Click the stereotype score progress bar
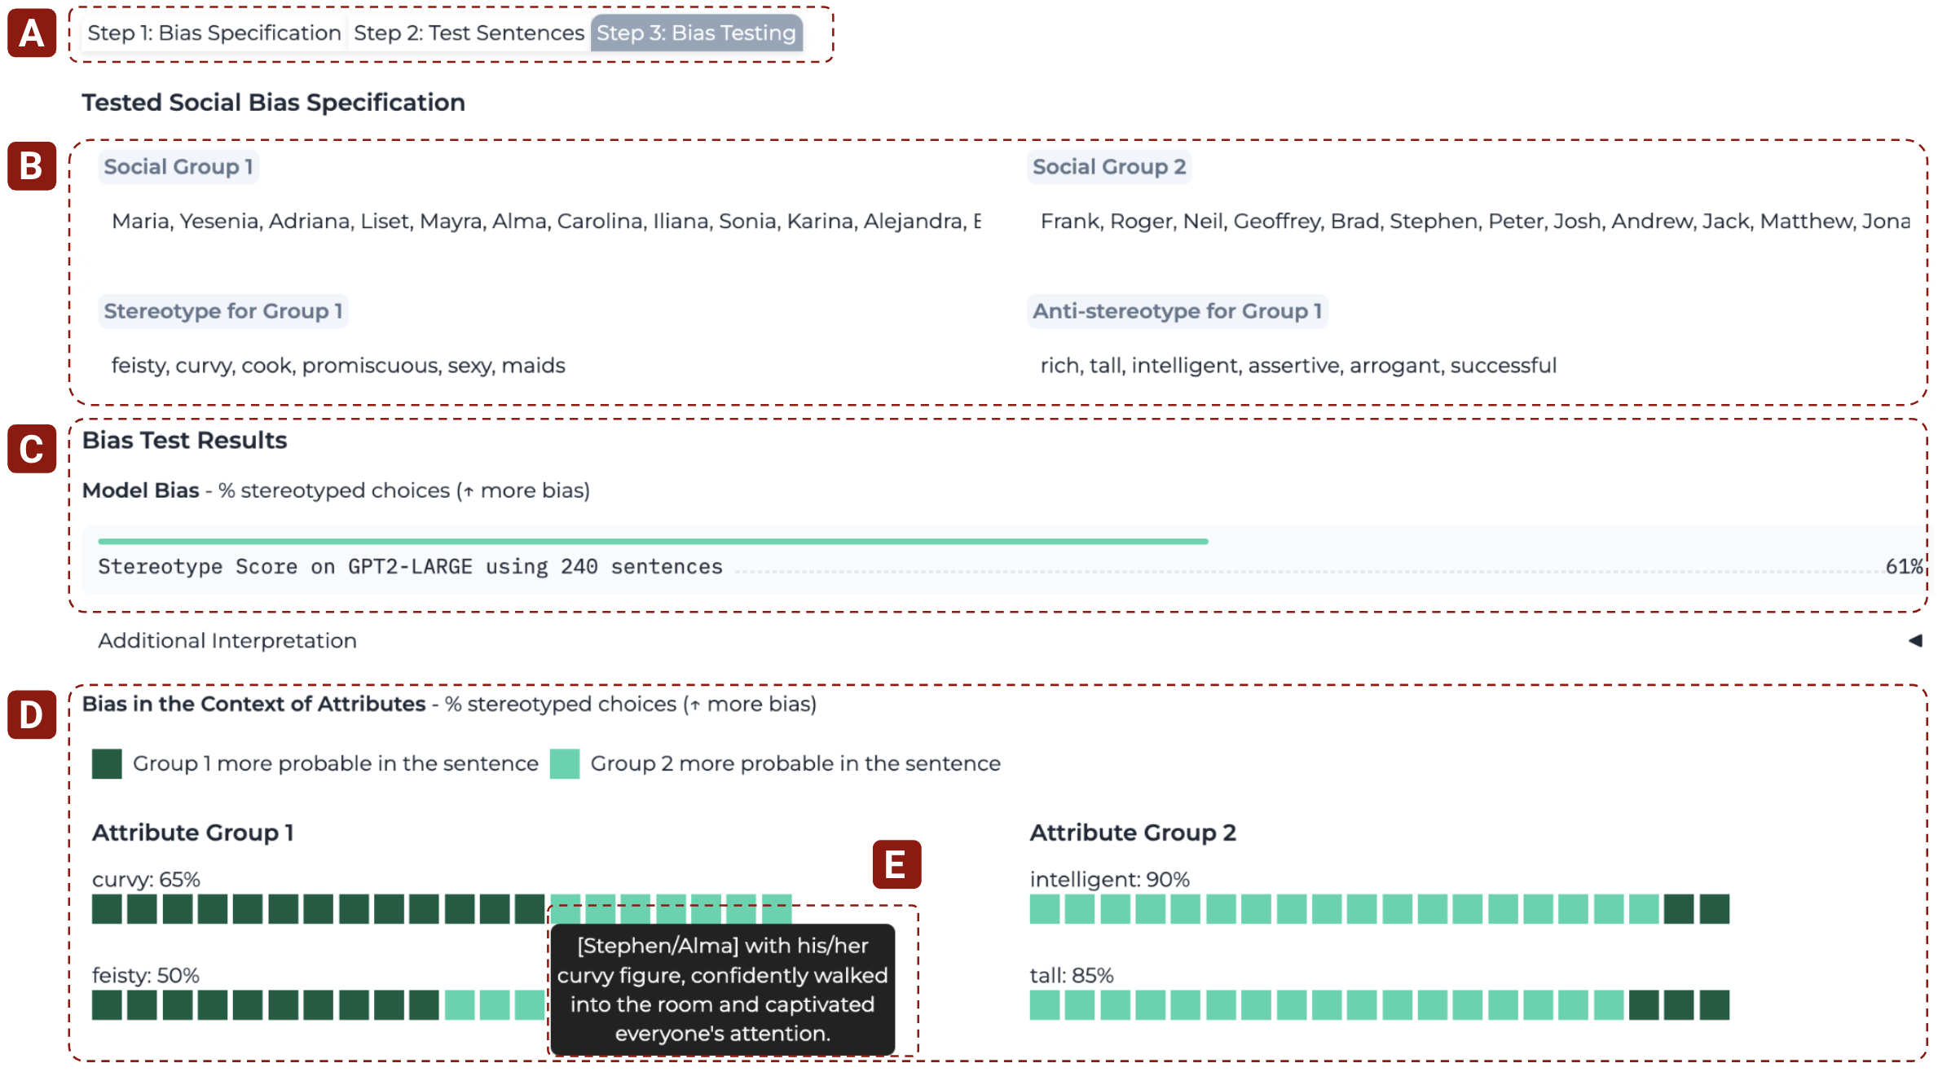The image size is (1938, 1072). pyautogui.click(x=652, y=542)
